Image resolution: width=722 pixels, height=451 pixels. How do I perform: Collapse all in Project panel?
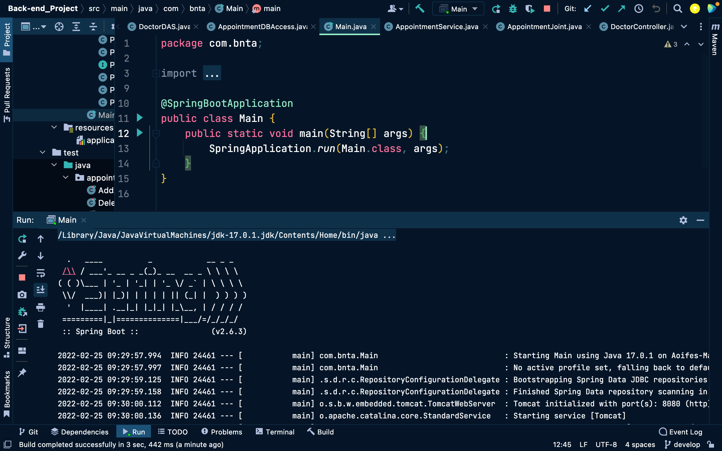[93, 27]
